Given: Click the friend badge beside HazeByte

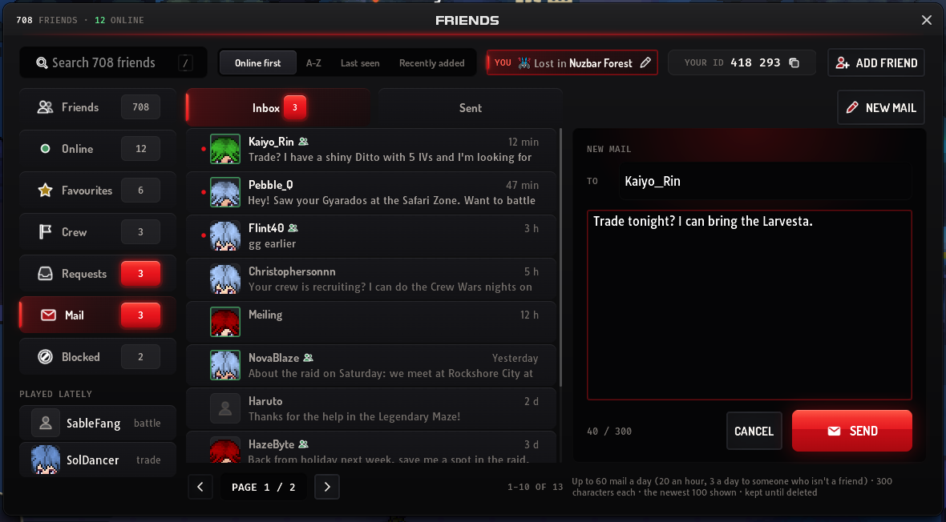Looking at the screenshot, I should point(304,444).
